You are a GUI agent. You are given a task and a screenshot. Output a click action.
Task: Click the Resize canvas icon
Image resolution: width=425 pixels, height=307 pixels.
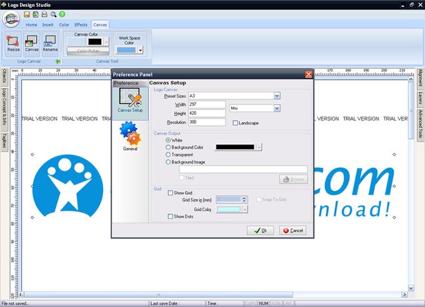[x=13, y=43]
